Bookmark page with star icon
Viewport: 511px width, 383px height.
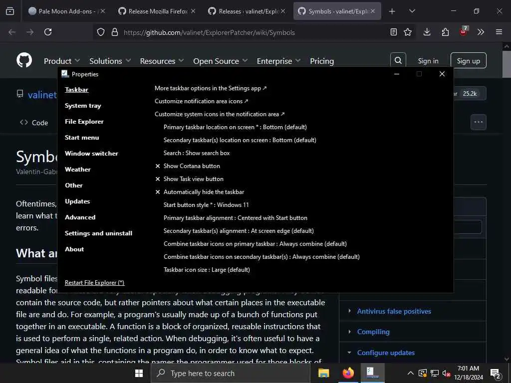click(408, 32)
